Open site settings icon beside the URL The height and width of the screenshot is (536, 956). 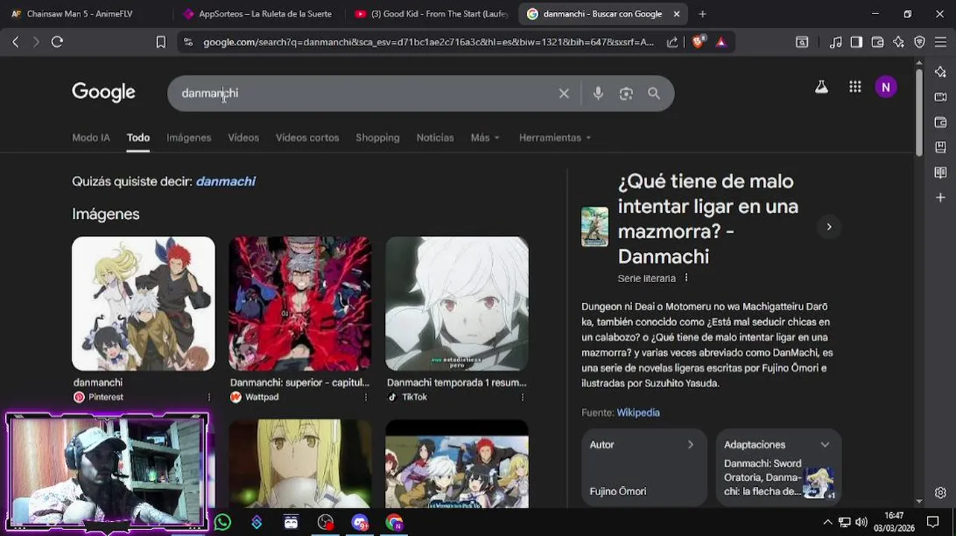[188, 42]
